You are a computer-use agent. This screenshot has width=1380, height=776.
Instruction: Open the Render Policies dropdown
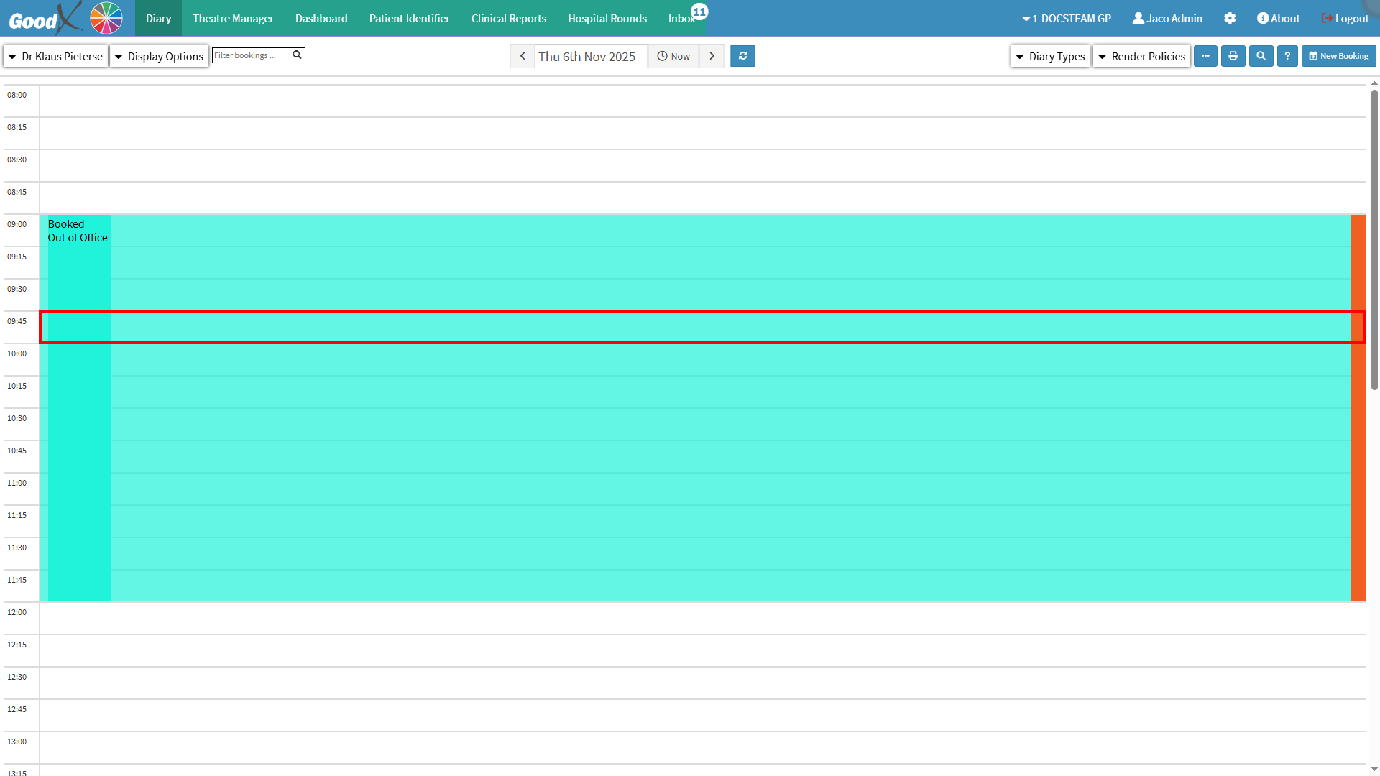[x=1141, y=56]
